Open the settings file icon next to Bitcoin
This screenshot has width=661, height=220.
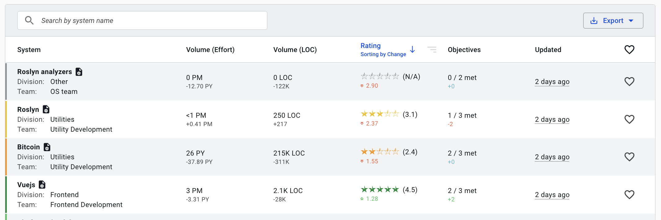pyautogui.click(x=47, y=147)
